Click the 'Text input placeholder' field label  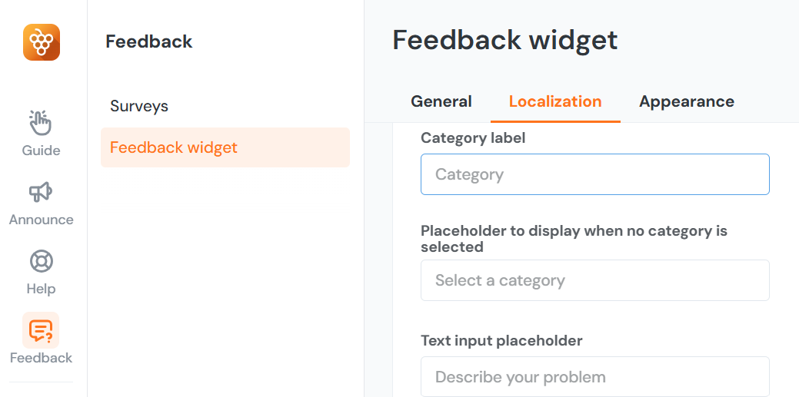[501, 340]
